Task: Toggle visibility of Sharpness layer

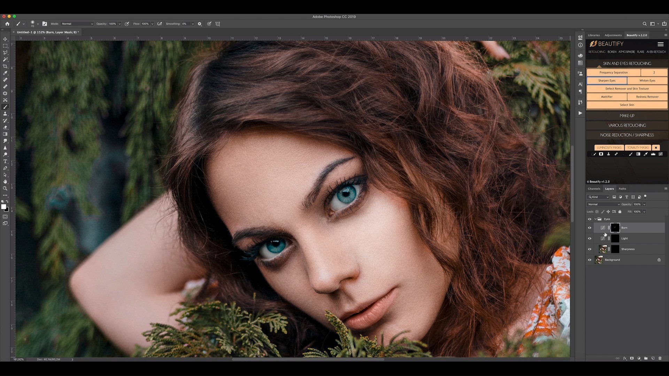Action: [x=590, y=249]
